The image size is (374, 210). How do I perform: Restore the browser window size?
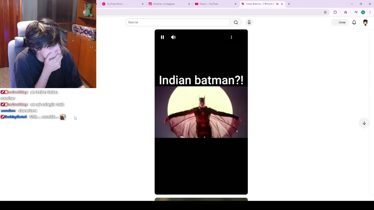(x=361, y=4)
